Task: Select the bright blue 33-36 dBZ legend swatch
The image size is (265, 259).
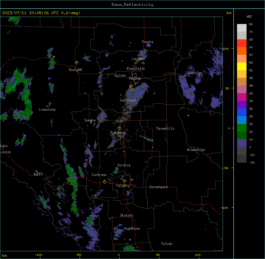Action: click(242, 112)
